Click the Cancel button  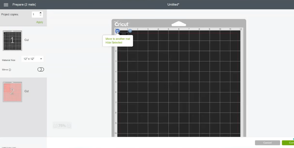pyautogui.click(x=267, y=143)
